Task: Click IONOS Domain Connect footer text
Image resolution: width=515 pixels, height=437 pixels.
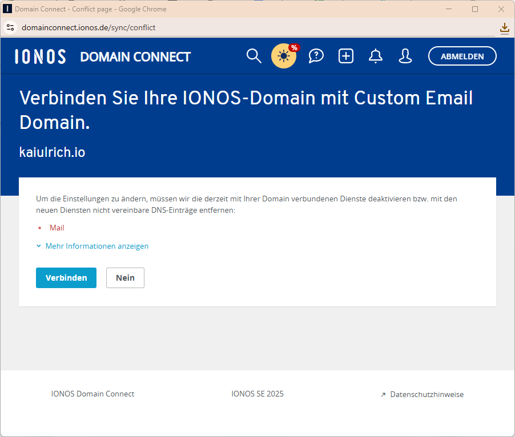Action: [92, 394]
